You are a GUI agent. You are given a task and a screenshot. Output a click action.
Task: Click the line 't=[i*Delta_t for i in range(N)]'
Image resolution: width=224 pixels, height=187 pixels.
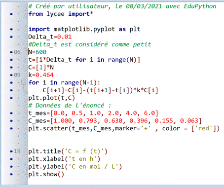point(84,60)
